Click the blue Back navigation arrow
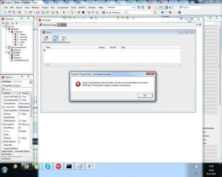The image size is (222, 177). [162, 12]
